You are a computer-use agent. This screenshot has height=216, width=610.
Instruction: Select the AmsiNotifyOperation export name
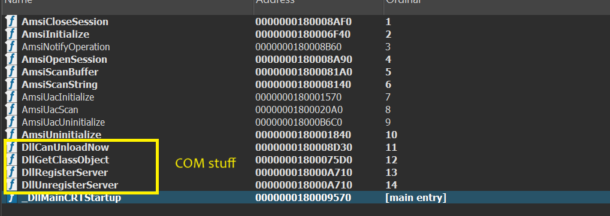pyautogui.click(x=66, y=47)
